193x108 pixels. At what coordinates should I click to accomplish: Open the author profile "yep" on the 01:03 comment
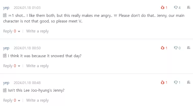pyautogui.click(x=6, y=8)
